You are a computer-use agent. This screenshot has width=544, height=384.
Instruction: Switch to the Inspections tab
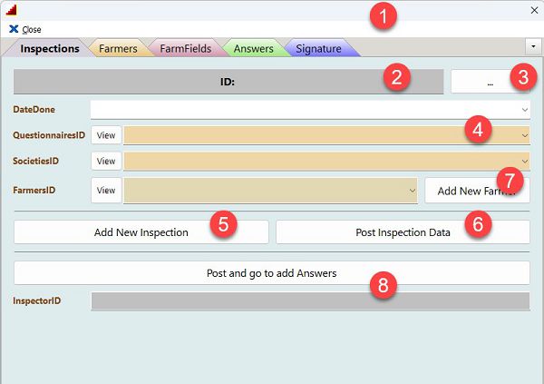(49, 48)
